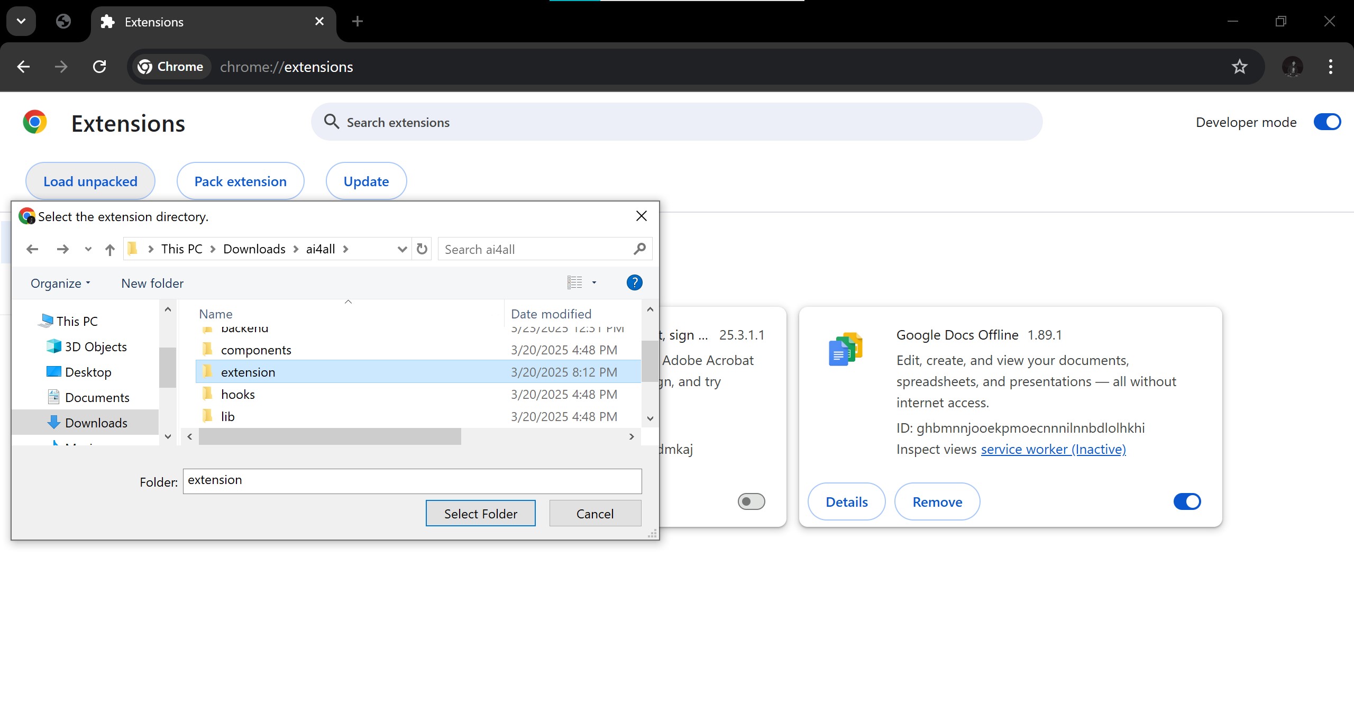Turn off Developer mode toggle
This screenshot has width=1354, height=712.
(1326, 122)
